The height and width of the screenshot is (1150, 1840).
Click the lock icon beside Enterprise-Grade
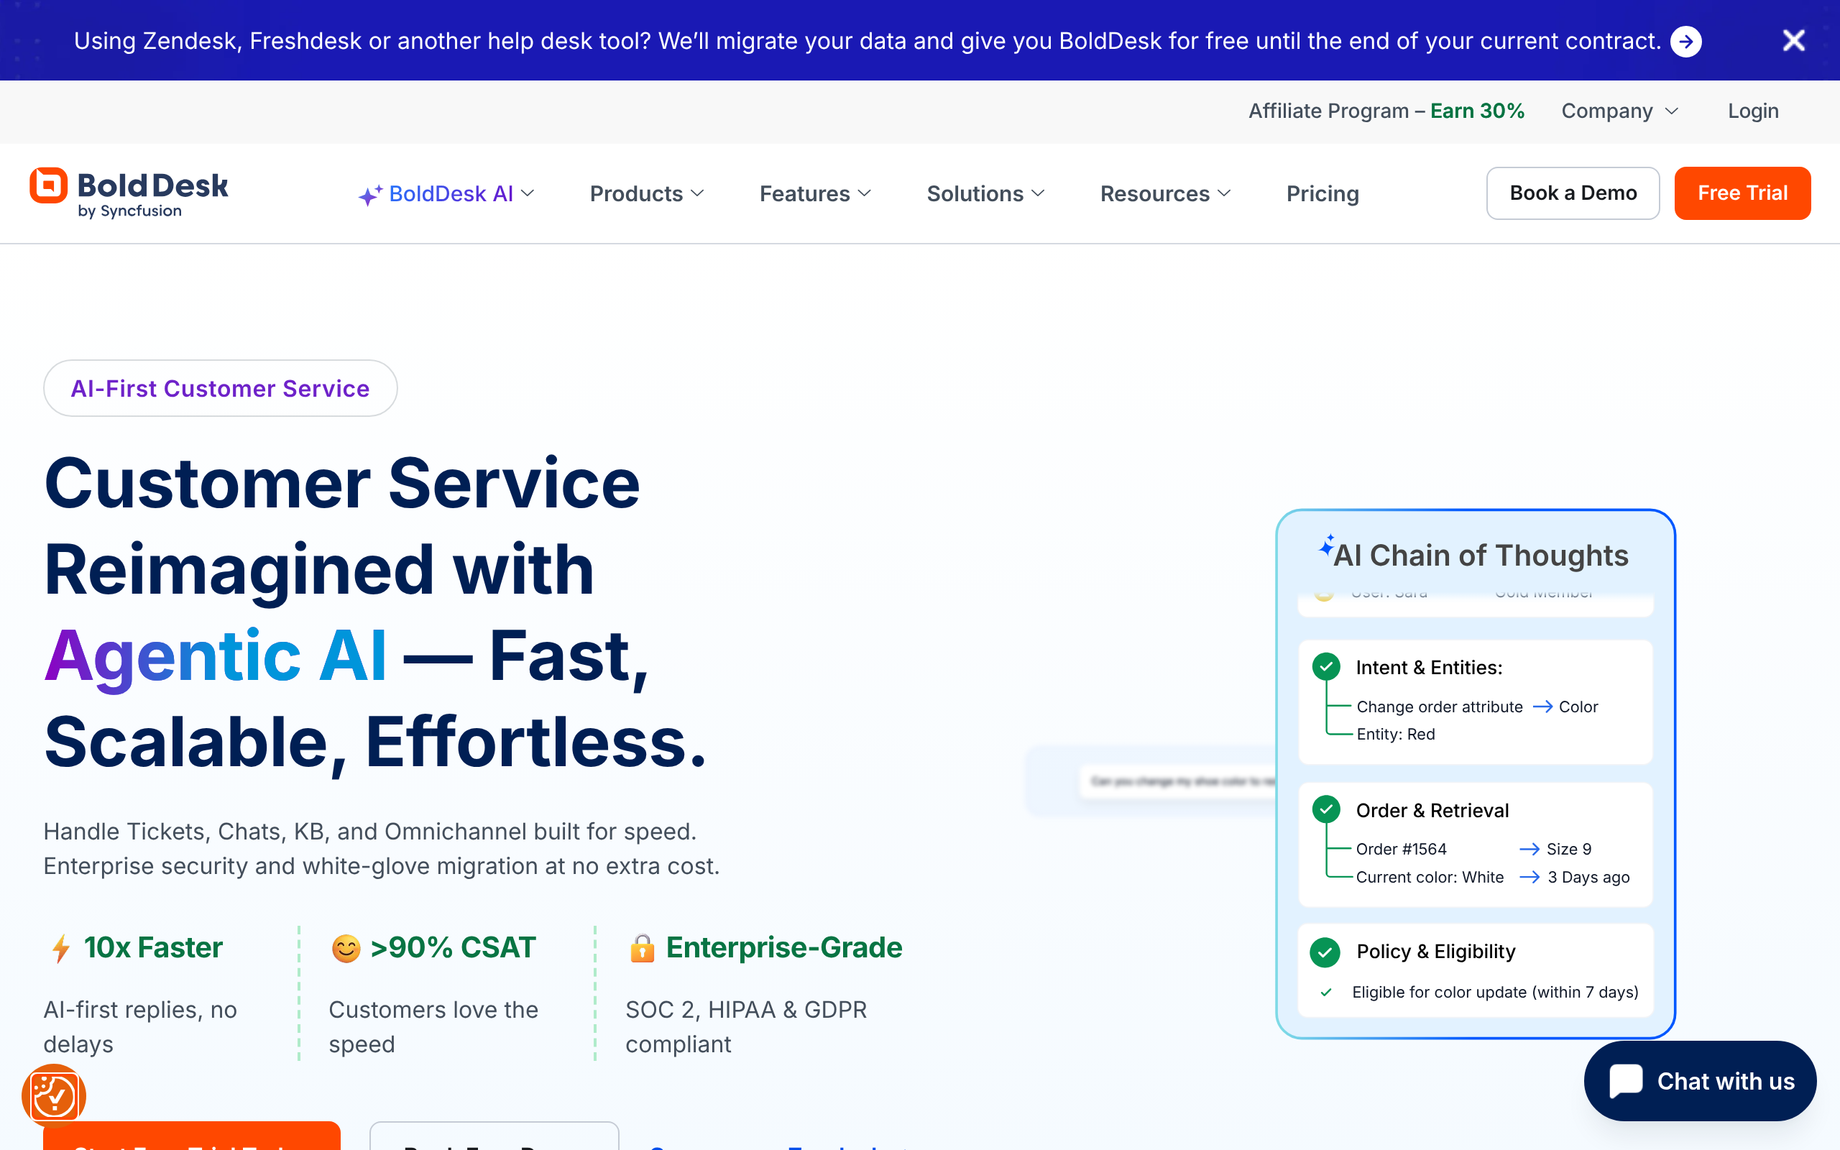coord(642,948)
